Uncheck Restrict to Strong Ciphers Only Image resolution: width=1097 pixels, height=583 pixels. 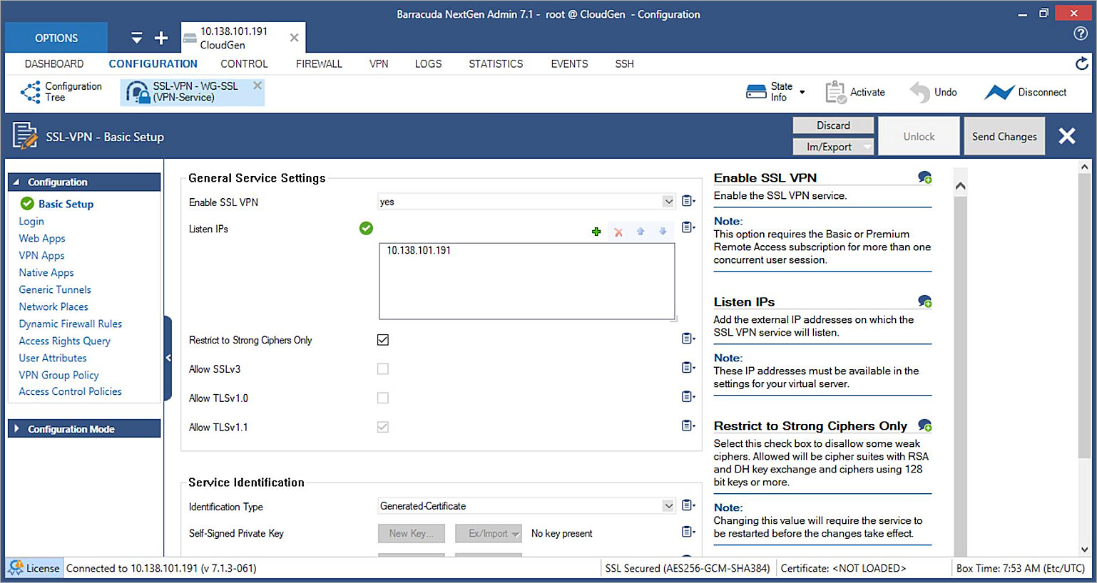[x=383, y=340]
